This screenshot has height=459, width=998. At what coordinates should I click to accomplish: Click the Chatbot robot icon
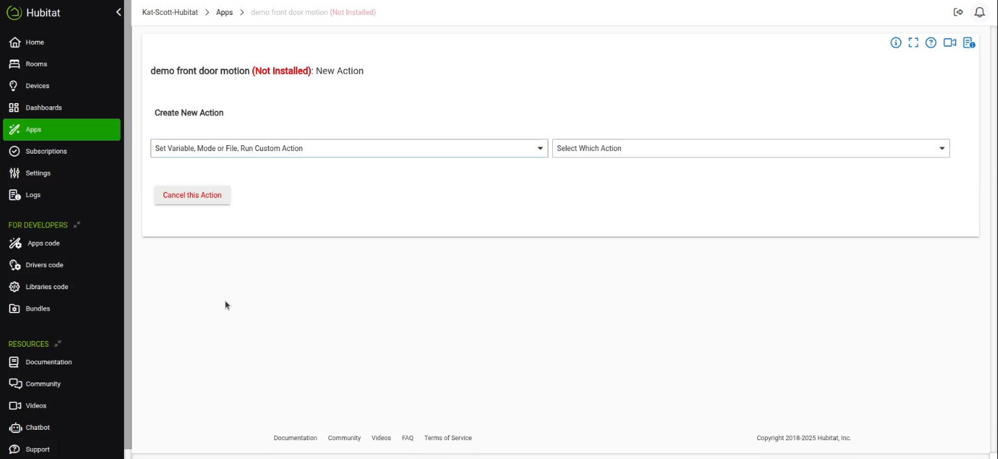click(x=14, y=427)
